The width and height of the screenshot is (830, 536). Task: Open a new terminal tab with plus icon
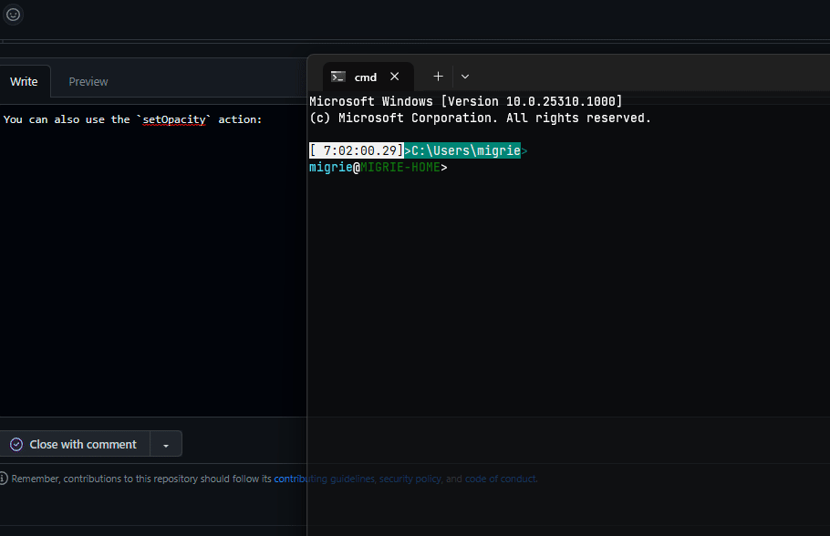(437, 77)
